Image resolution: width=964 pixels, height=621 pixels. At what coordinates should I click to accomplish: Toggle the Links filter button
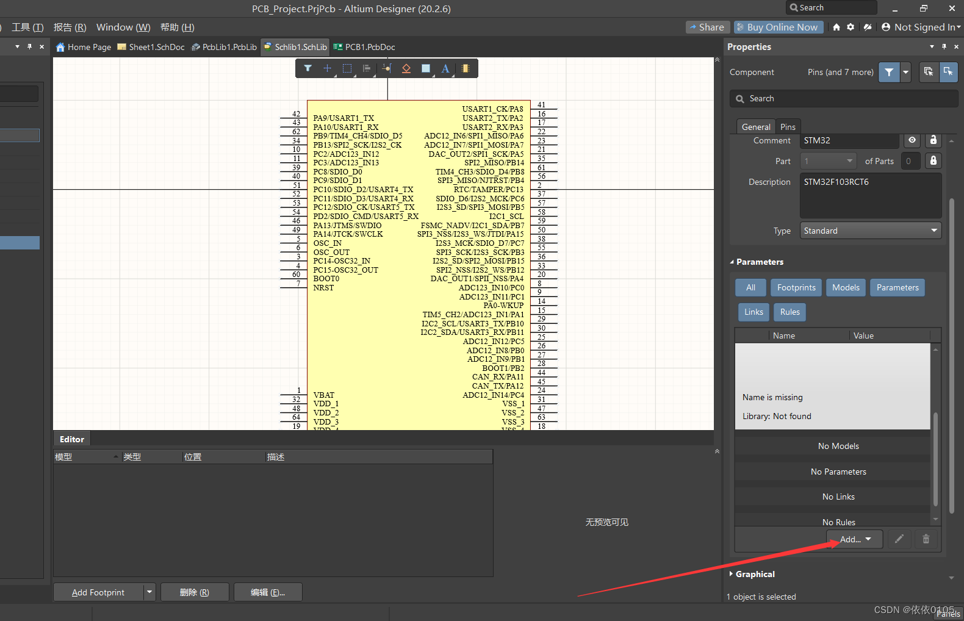(754, 312)
